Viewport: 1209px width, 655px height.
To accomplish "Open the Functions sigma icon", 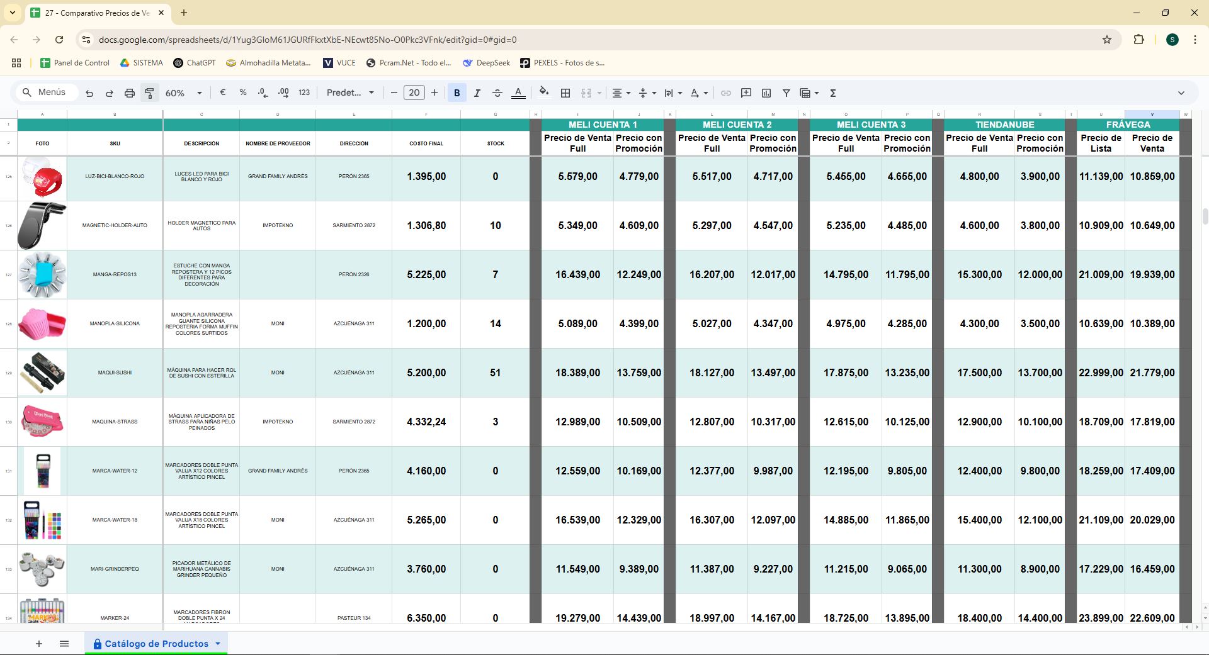I will pyautogui.click(x=832, y=93).
